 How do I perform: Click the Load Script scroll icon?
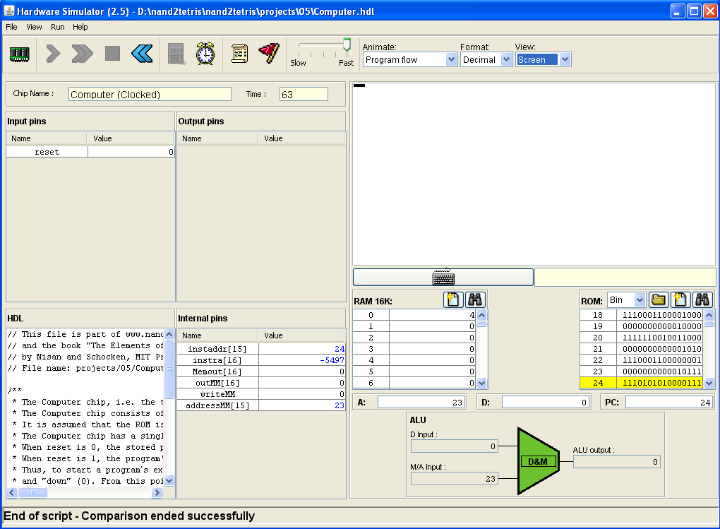(x=239, y=54)
